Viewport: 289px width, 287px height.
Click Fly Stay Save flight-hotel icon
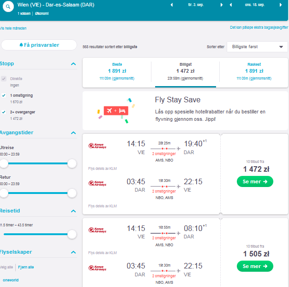click(116, 111)
